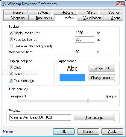Click the blue tooltip color swatch
Image resolution: width=126 pixels, height=137 pixels.
[x=72, y=77]
